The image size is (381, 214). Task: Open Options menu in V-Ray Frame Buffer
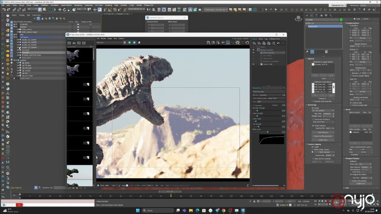(x=121, y=38)
